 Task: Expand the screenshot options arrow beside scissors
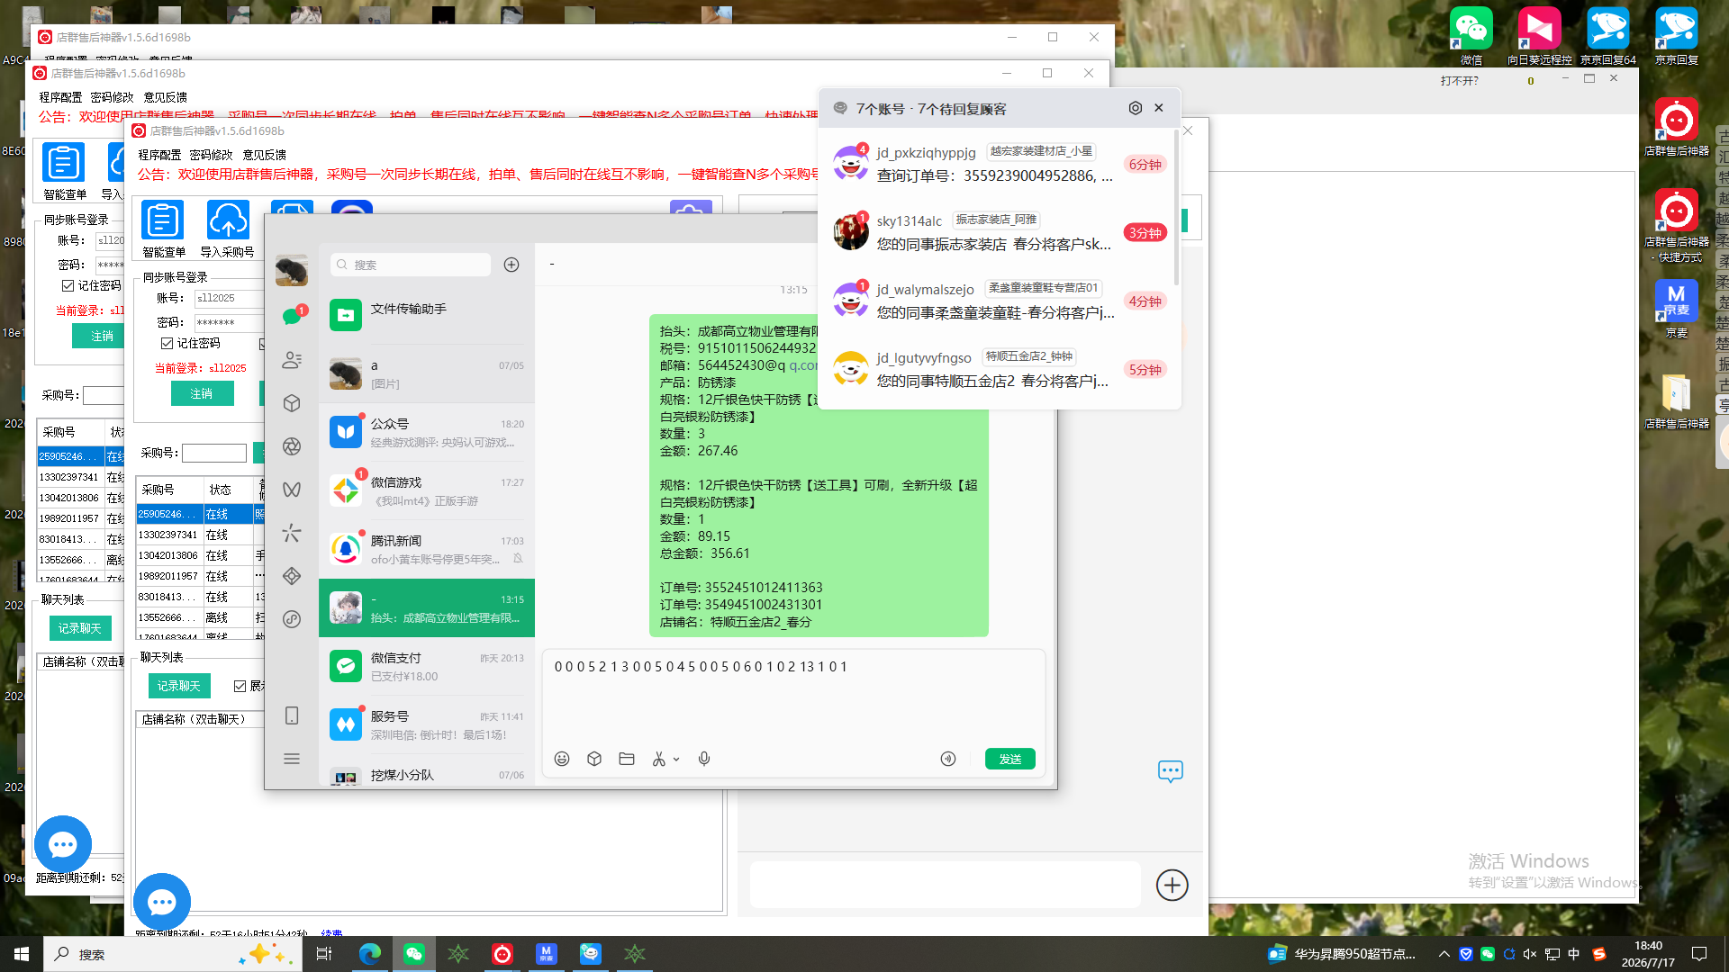[x=676, y=760]
